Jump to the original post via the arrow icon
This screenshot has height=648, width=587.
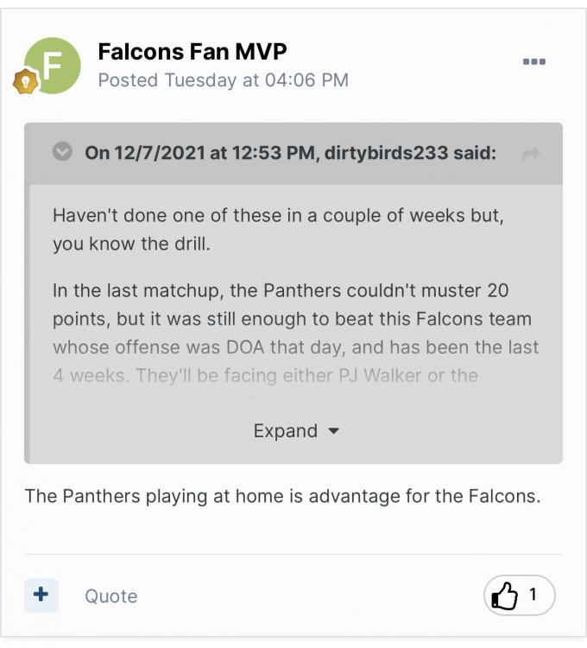click(531, 155)
